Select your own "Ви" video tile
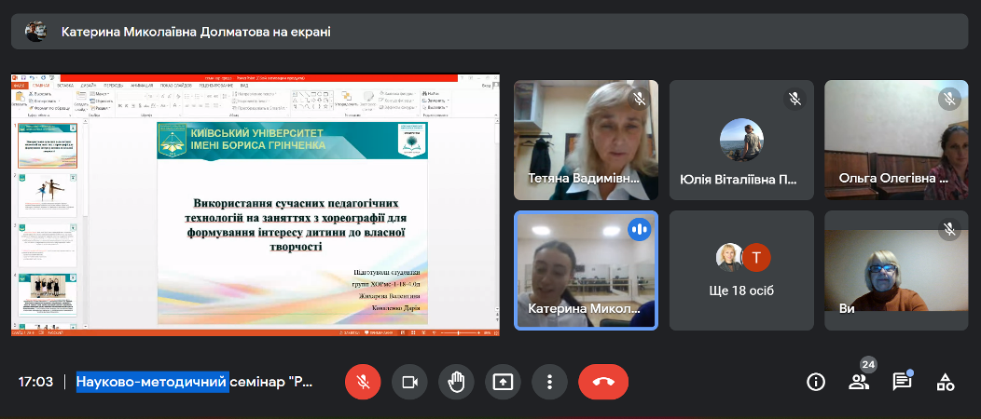This screenshot has height=419, width=981. [896, 270]
